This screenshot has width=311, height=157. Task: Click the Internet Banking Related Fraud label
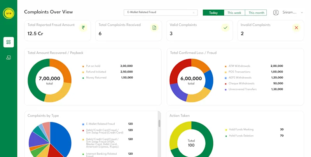[x=101, y=155]
